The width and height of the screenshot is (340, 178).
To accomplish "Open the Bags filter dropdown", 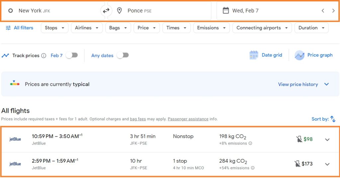I will (118, 28).
